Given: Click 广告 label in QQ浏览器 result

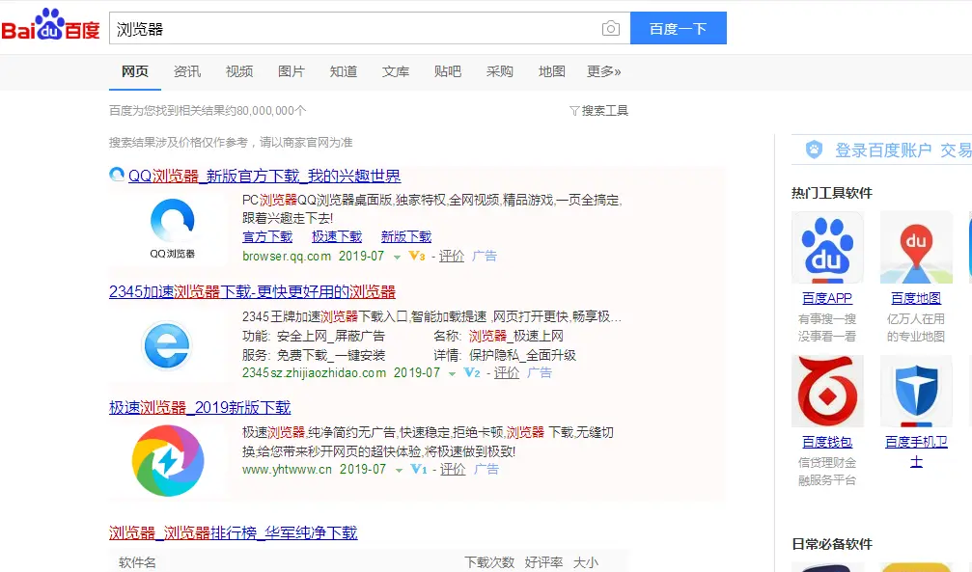Looking at the screenshot, I should [x=485, y=256].
